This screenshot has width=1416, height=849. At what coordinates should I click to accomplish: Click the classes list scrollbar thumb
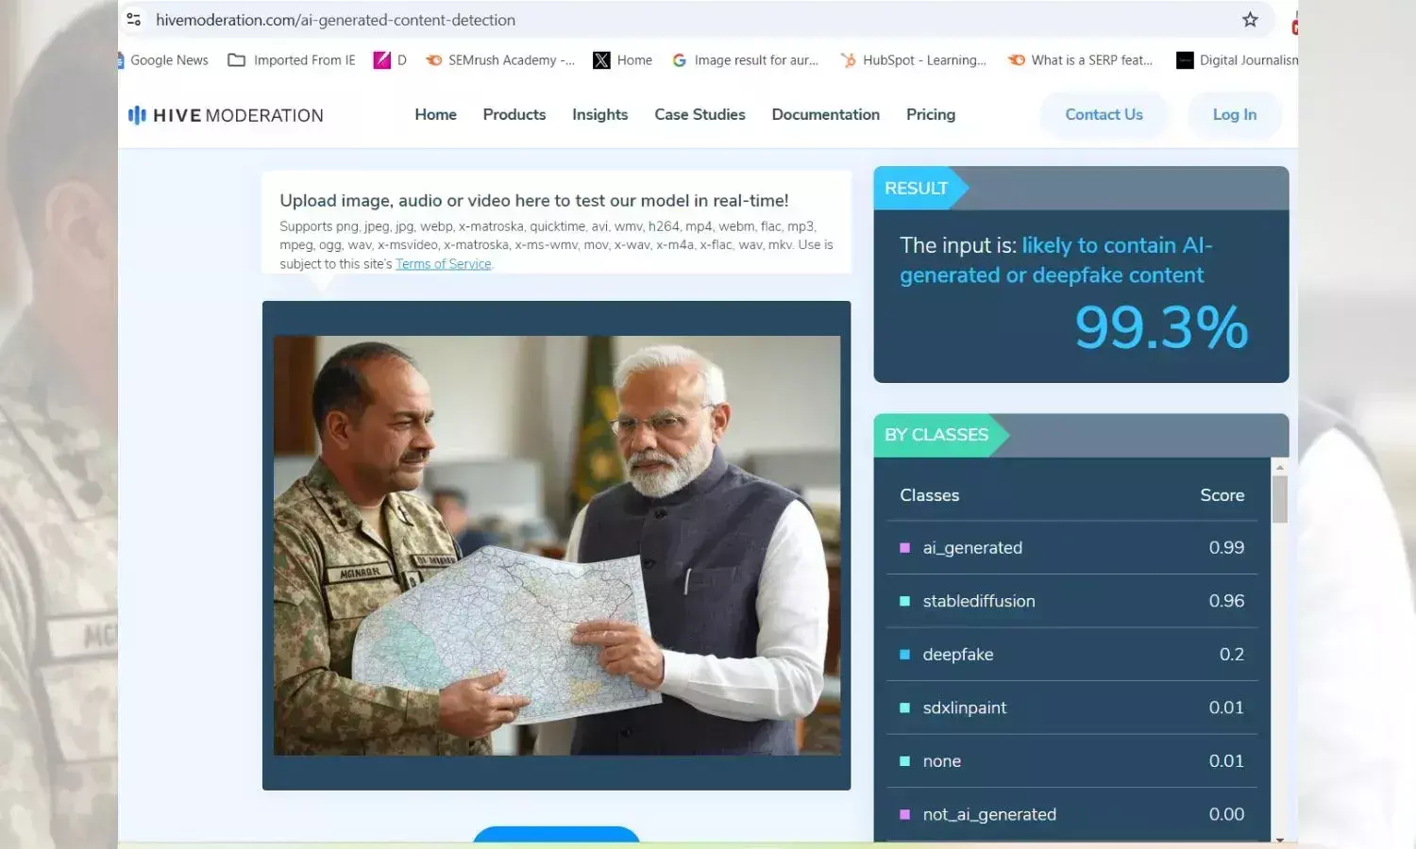1279,499
